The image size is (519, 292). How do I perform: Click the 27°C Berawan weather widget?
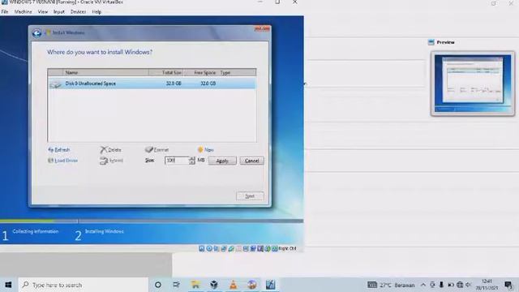391,285
